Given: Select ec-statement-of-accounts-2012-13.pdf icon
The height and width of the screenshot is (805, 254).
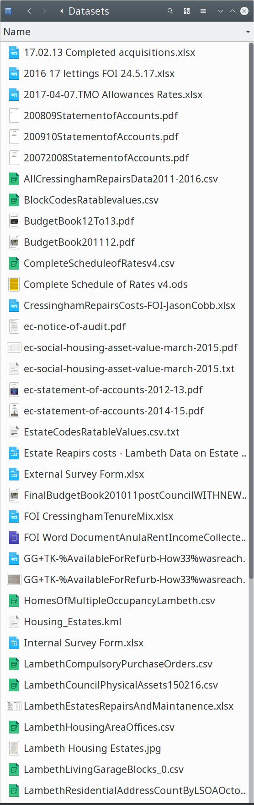Looking at the screenshot, I should tap(14, 390).
